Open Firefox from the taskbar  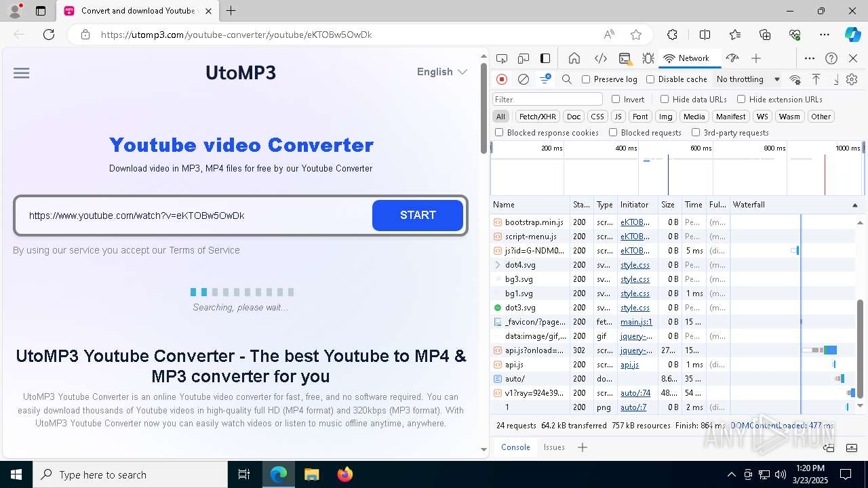(344, 474)
